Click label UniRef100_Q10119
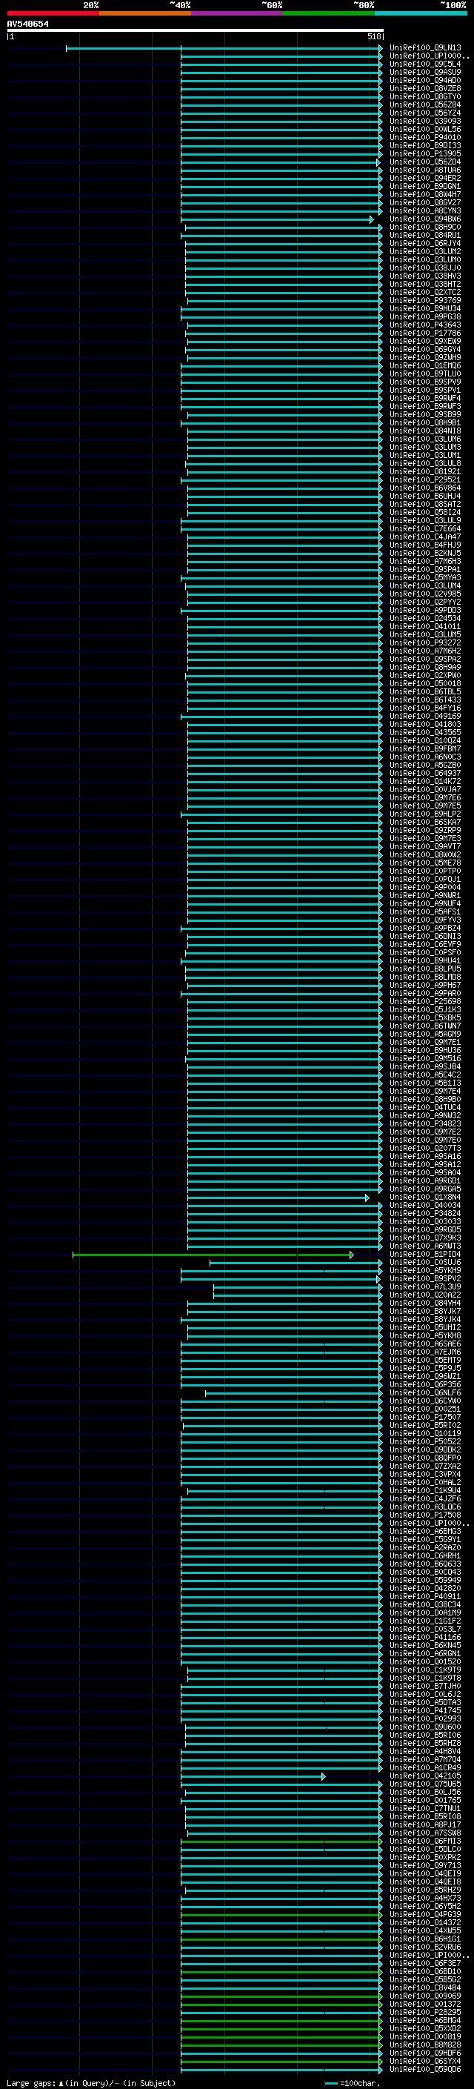Image resolution: width=474 pixels, height=2089 pixels. [425, 1434]
